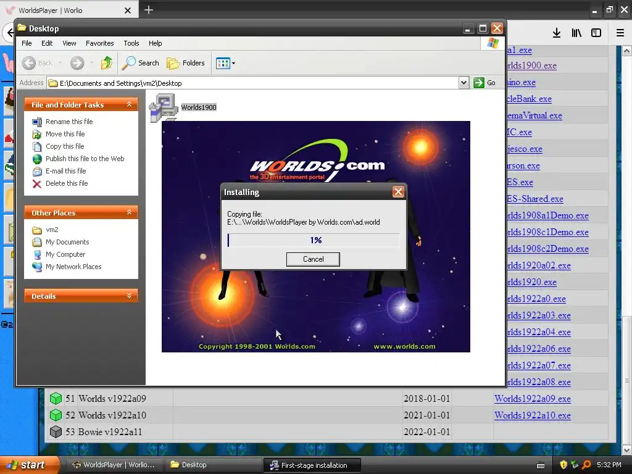Screen dimensions: 632x474
Task: Click Delete this file
Action: click(x=67, y=183)
